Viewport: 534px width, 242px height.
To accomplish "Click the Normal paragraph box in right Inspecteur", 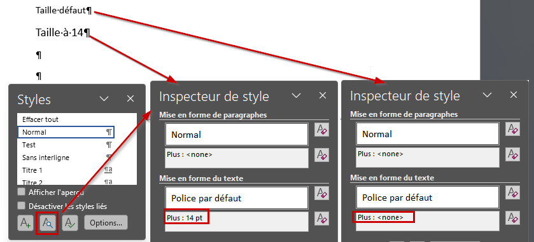I will 428,134.
